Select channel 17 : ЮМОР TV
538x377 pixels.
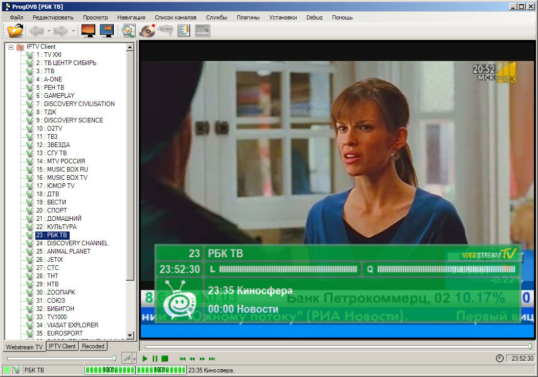pos(55,186)
